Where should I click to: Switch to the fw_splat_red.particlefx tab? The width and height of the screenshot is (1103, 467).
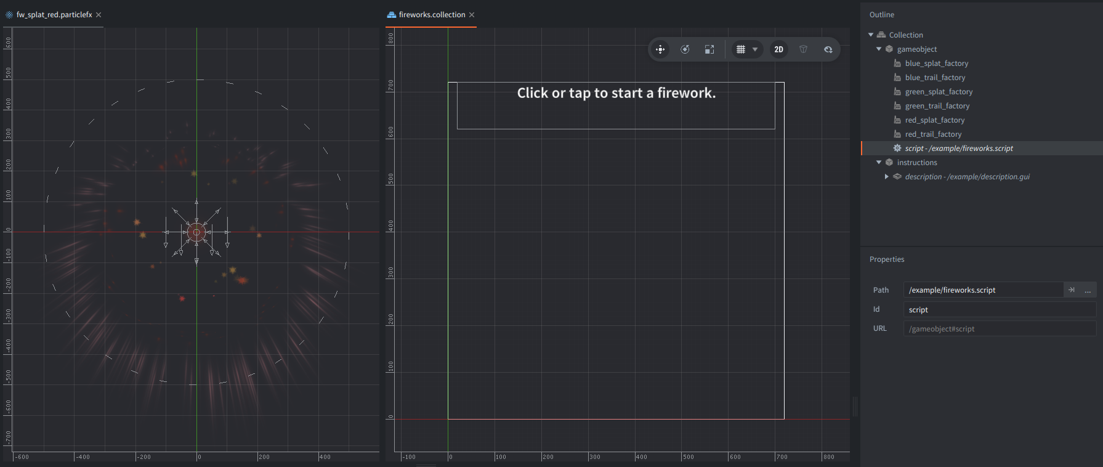(54, 15)
